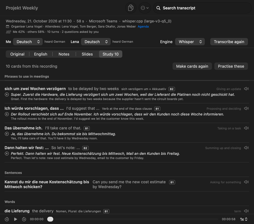The height and width of the screenshot is (224, 254).
Task: Click the B1 badge on 'die Lieferung'
Action: (x=106, y=211)
